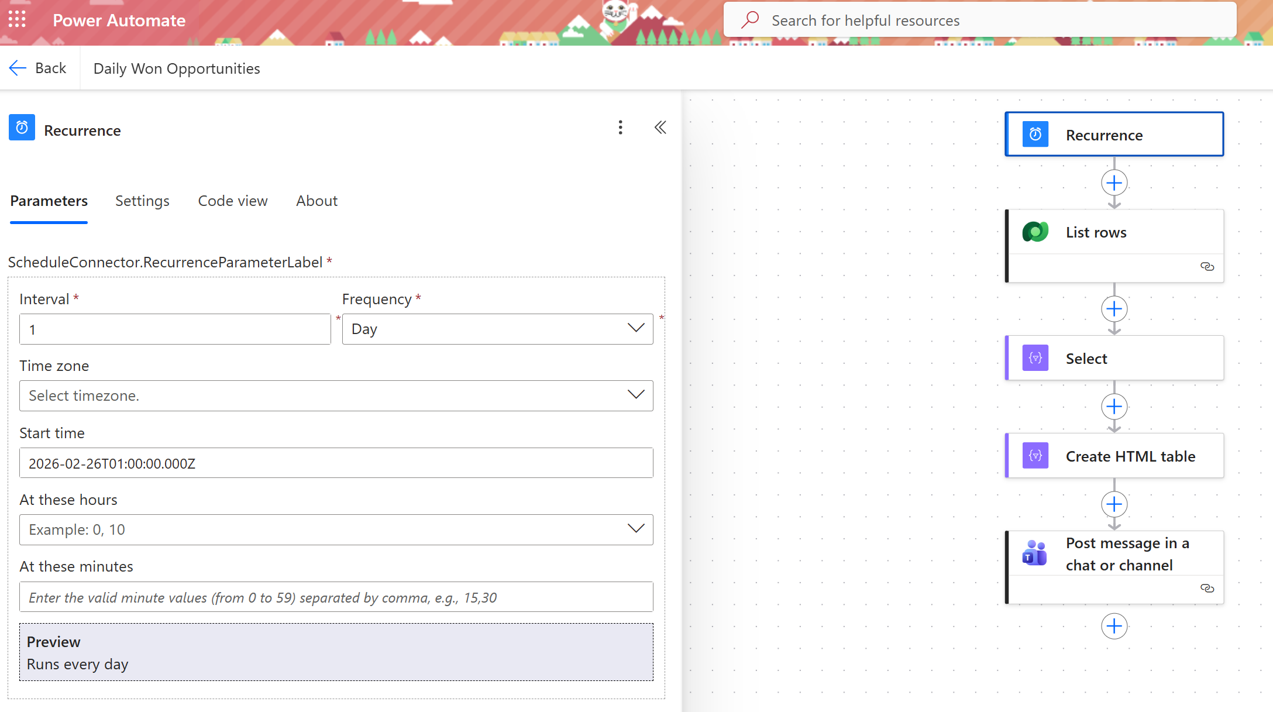This screenshot has width=1273, height=712.
Task: Expand the At these hours dropdown
Action: [336, 529]
